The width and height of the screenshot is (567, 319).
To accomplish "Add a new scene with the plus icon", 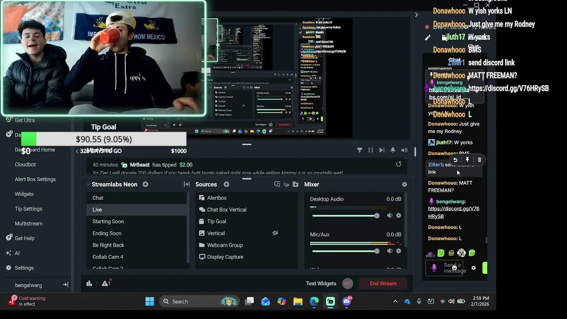I will click(145, 184).
